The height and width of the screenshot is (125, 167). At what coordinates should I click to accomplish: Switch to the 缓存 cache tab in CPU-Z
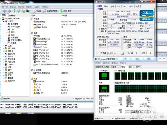[x=106, y=6]
